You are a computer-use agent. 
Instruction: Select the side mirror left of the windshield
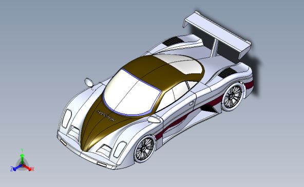click(89, 82)
